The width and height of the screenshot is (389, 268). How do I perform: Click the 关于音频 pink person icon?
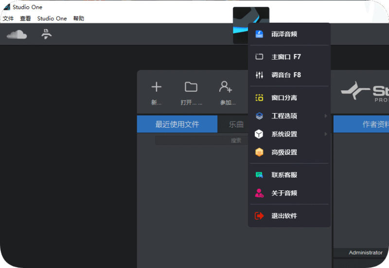259,193
